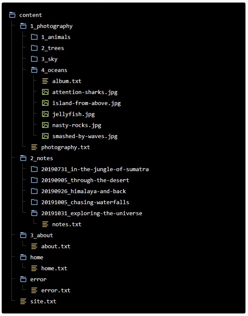Open the error.txt file

coord(51,291)
